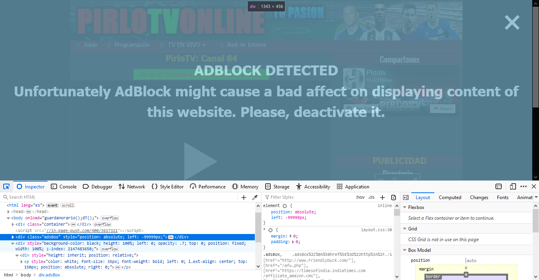The height and width of the screenshot is (280, 539).
Task: Switch to the Computed sidebar tab
Action: pyautogui.click(x=450, y=197)
